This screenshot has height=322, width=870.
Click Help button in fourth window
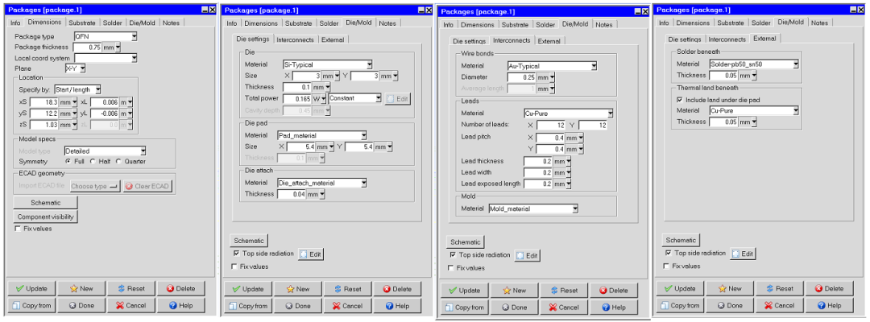pyautogui.click(x=830, y=305)
